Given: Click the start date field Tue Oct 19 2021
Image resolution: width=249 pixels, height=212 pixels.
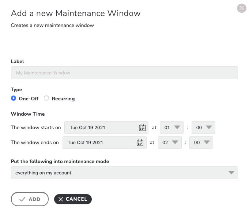Looking at the screenshot, I should coord(106,128).
